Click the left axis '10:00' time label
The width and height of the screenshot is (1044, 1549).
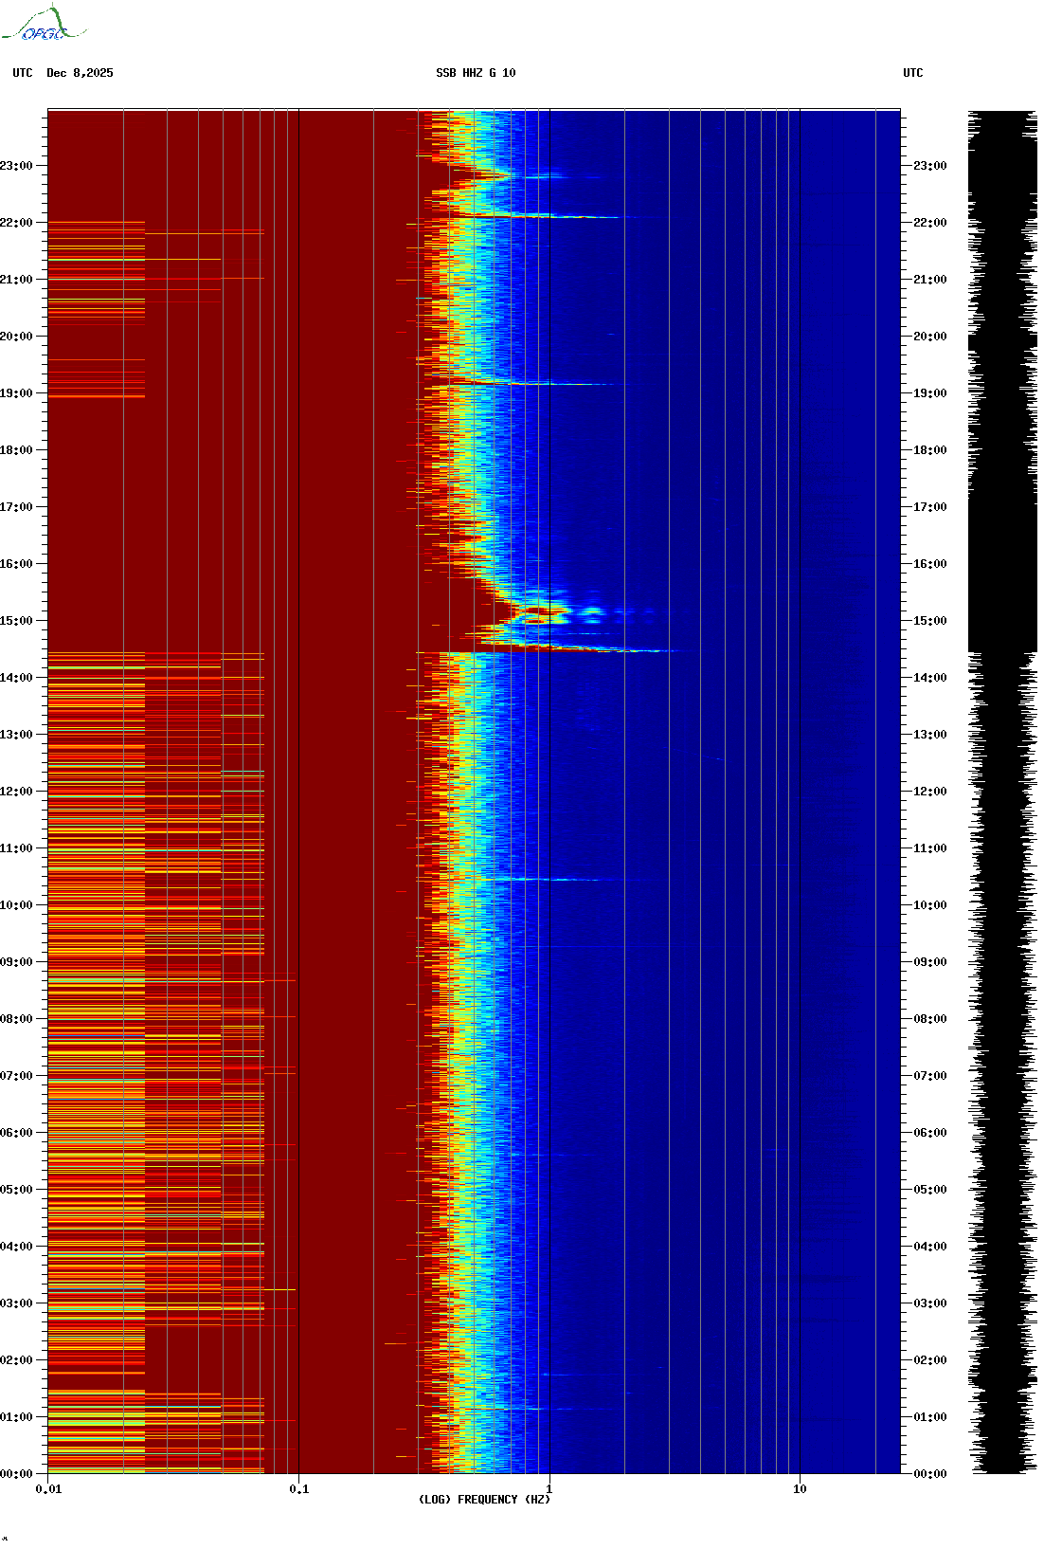pos(16,905)
